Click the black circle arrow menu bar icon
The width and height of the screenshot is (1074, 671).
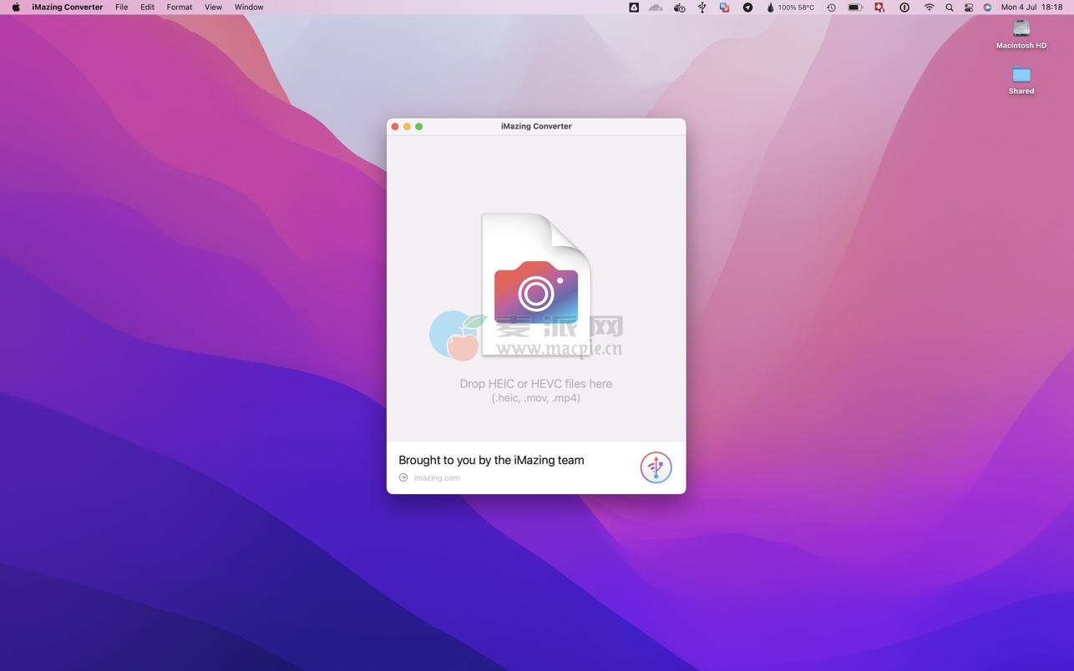point(747,8)
